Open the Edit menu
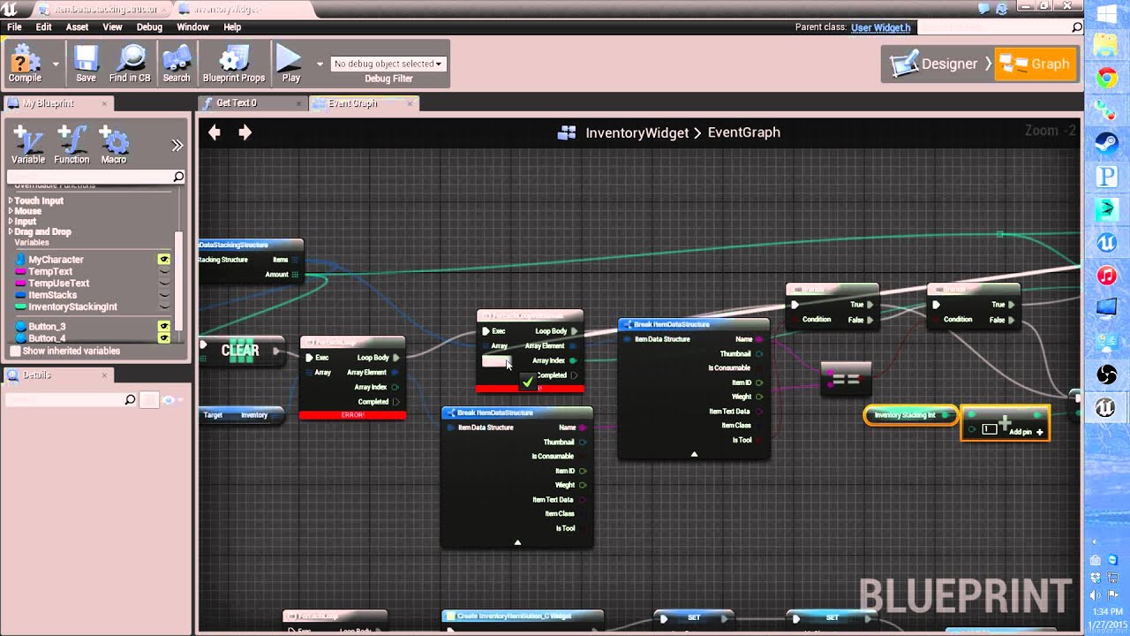 (44, 27)
